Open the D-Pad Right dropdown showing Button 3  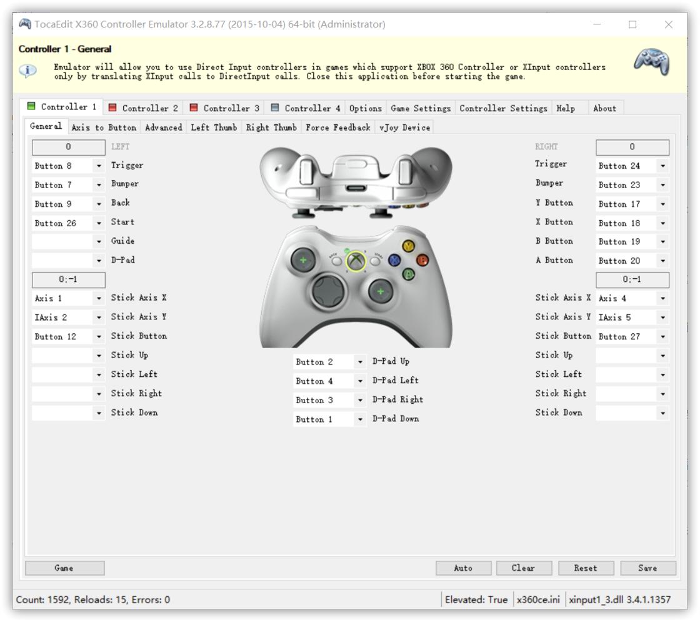[329, 400]
